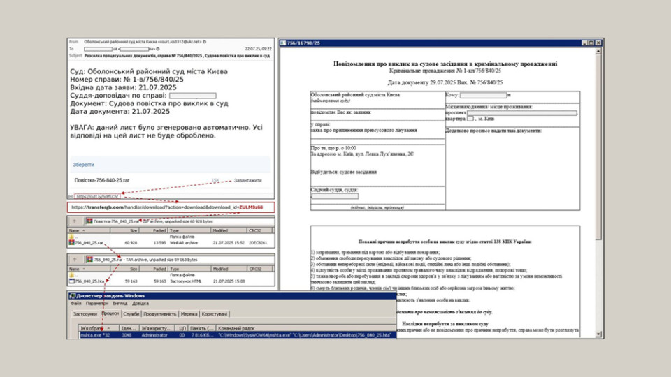Viewport: 671px width, 377px height.
Task: Sort by Name in ZIP archive list
Action: tap(89, 230)
